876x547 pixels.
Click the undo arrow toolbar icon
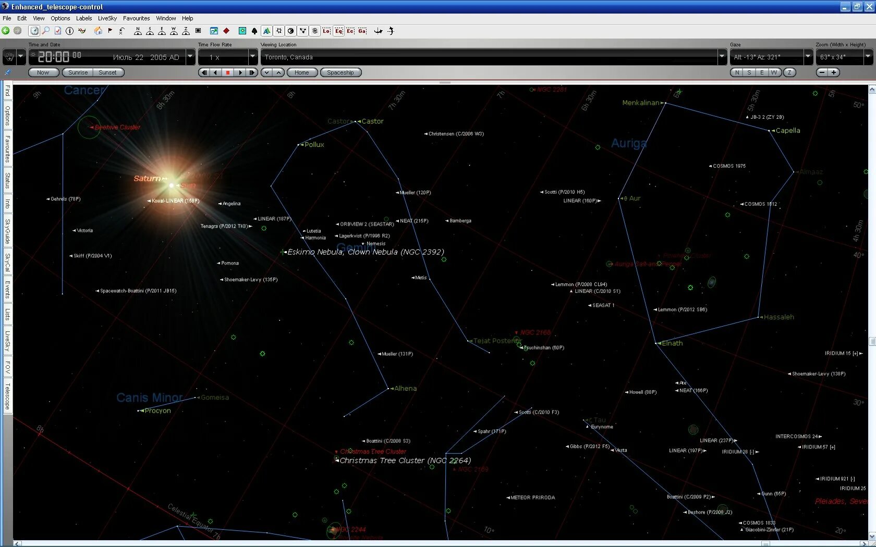[121, 31]
